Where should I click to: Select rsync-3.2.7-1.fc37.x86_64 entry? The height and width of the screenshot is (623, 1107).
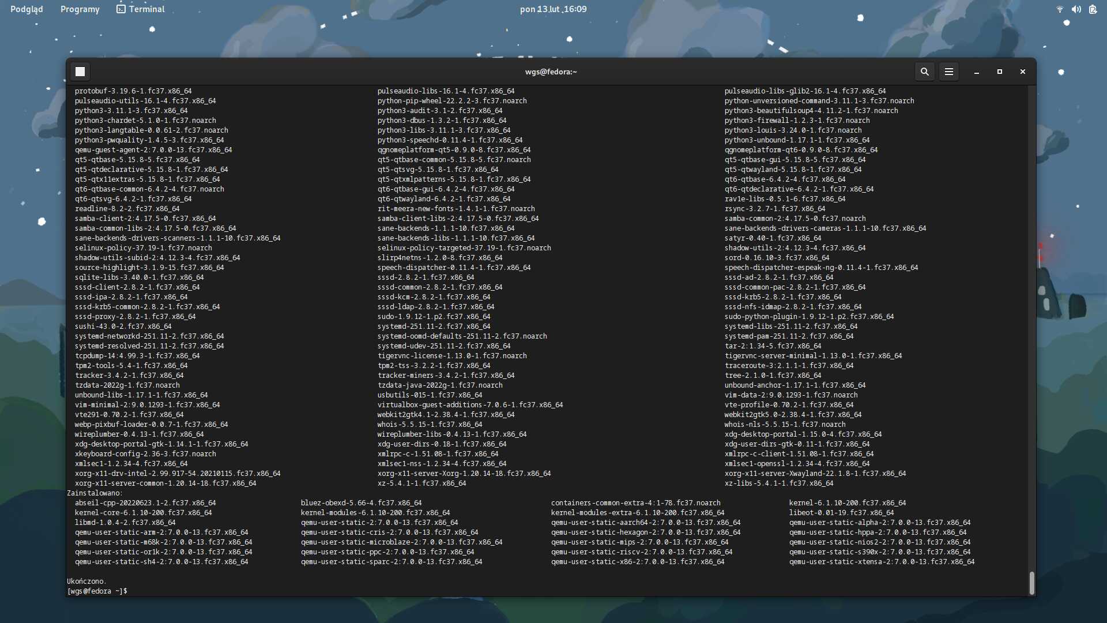click(x=775, y=209)
